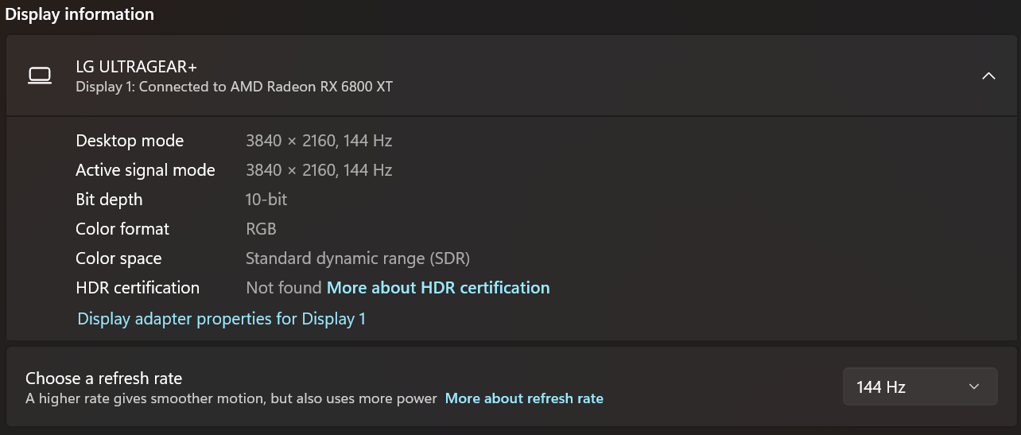Image resolution: width=1021 pixels, height=435 pixels.
Task: Open the 144 Hz refresh rate dropdown
Action: tap(919, 387)
